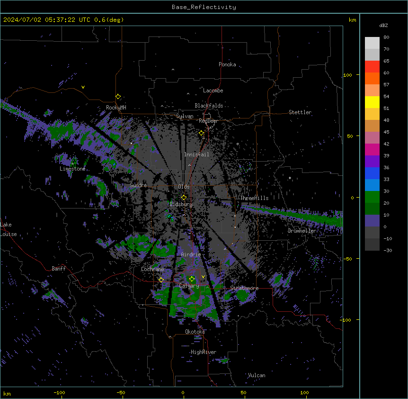The height and width of the screenshot is (399, 408).
Task: Select the yellow diamond marker below Cochrane
Action: pos(161,280)
